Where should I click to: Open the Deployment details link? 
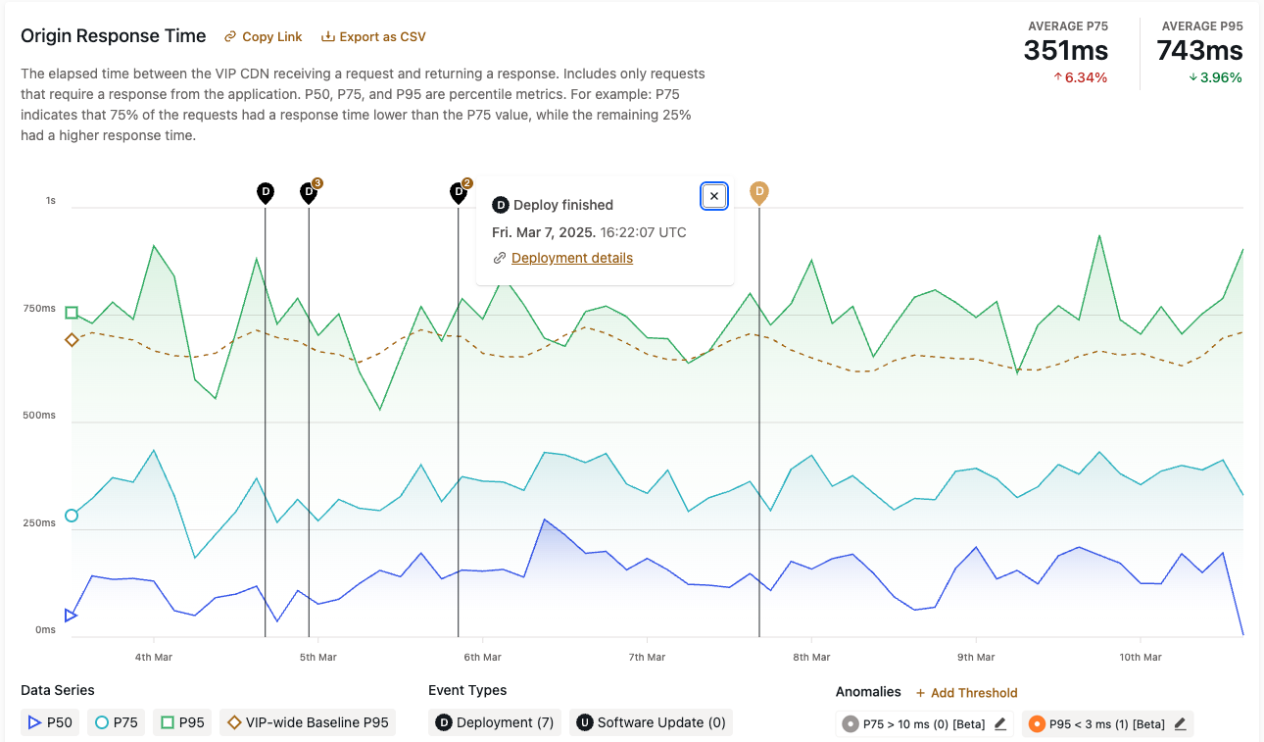pyautogui.click(x=571, y=259)
